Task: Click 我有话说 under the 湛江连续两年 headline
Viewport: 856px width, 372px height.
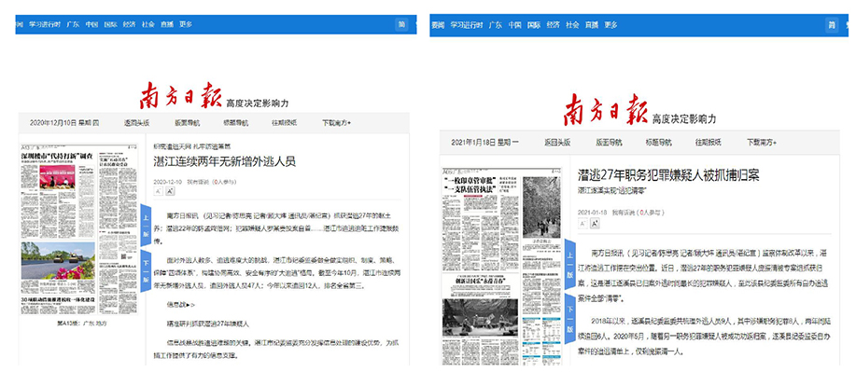Action: pos(197,181)
